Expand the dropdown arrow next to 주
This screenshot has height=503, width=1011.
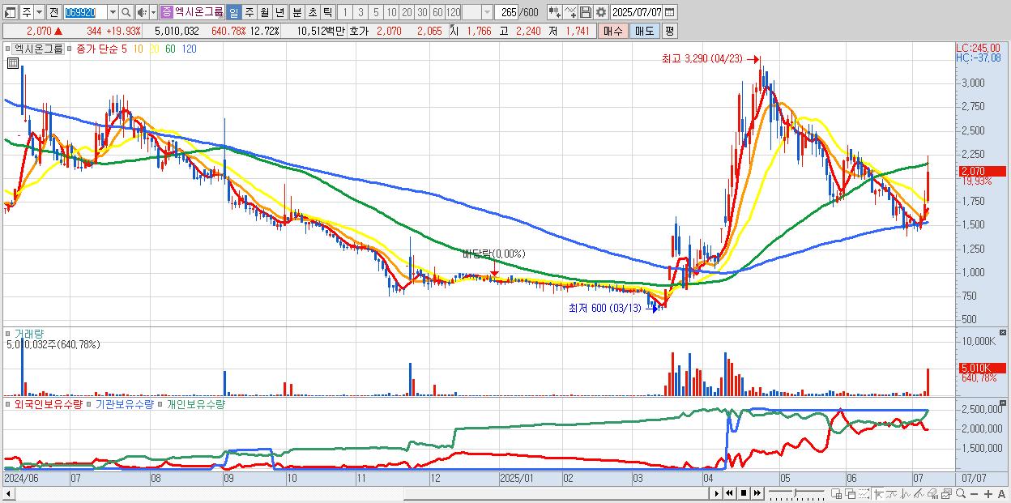pos(39,12)
